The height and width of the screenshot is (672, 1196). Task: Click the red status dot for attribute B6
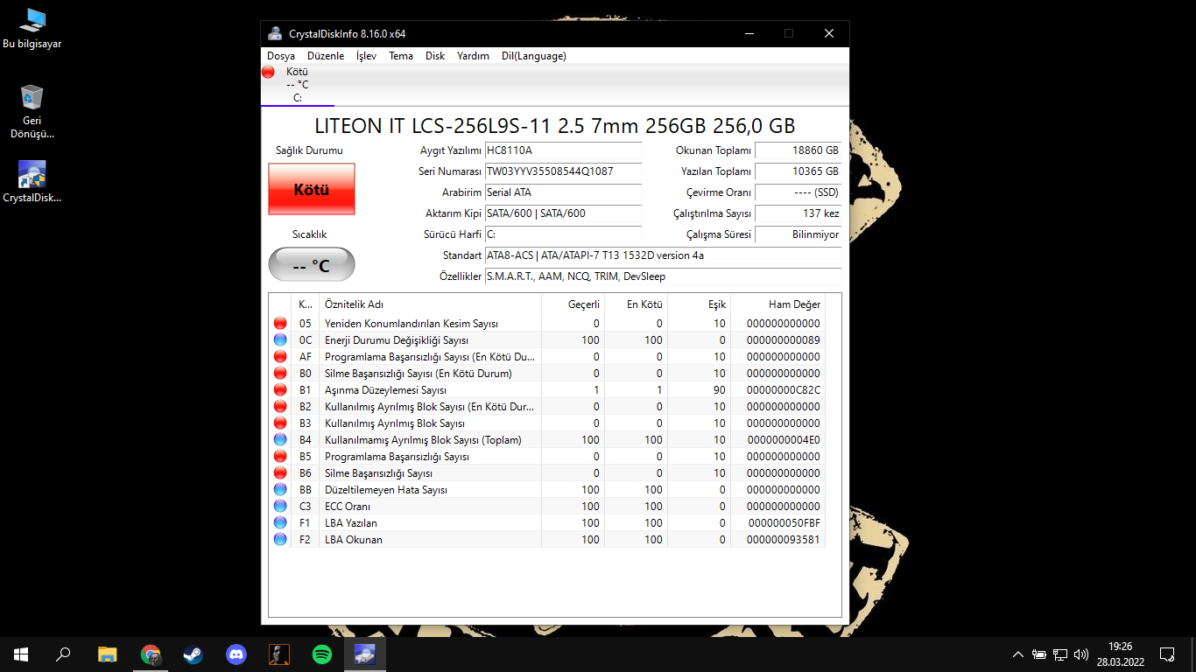[280, 473]
